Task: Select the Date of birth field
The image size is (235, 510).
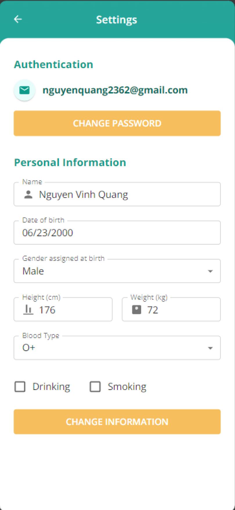Action: 117,233
